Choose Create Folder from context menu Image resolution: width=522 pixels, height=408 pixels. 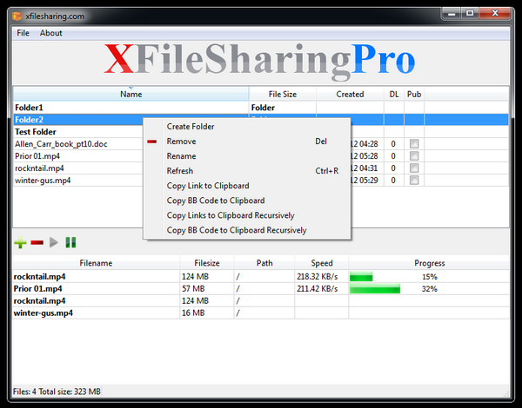247,127
